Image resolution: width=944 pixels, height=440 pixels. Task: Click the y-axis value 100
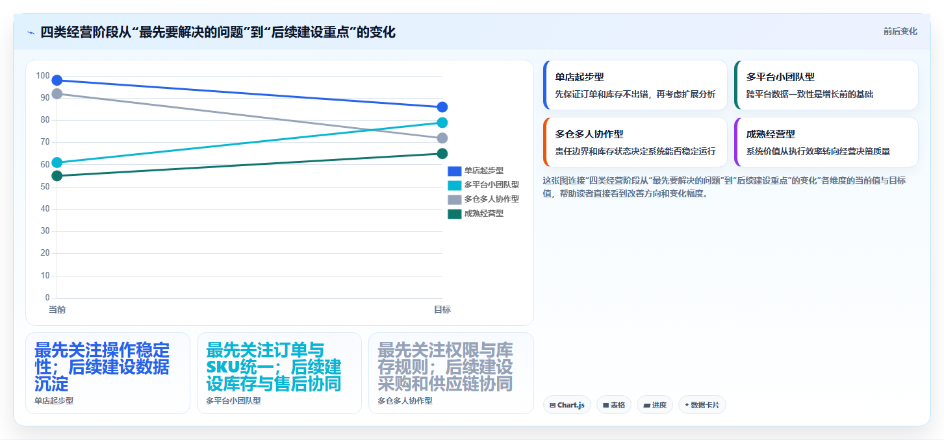(x=43, y=76)
